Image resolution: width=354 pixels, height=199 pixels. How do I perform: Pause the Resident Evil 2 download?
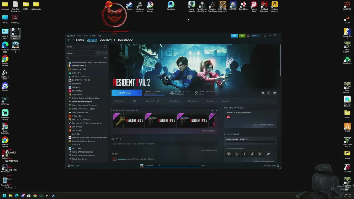click(125, 93)
